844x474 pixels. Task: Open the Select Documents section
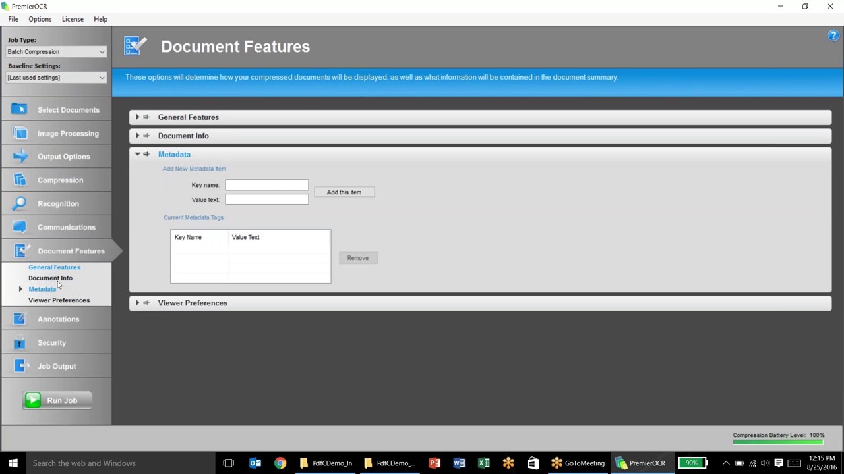click(56, 110)
